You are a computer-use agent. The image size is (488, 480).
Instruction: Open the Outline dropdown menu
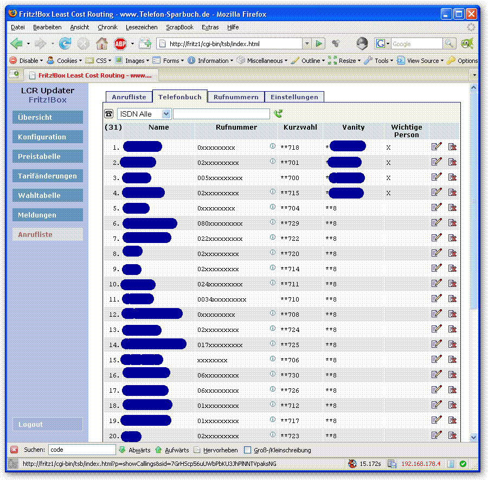308,60
